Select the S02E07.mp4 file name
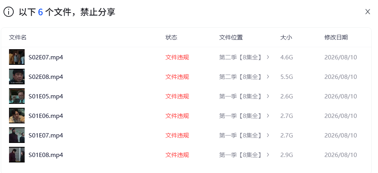The image size is (378, 173). (46, 57)
